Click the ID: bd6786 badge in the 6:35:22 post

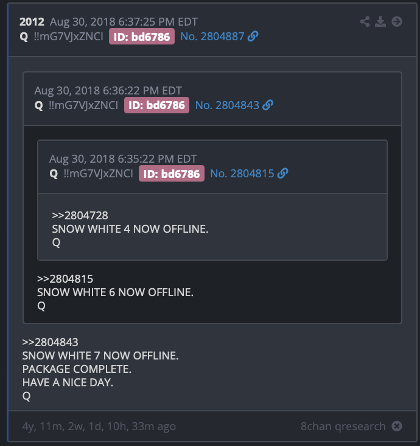tap(172, 174)
